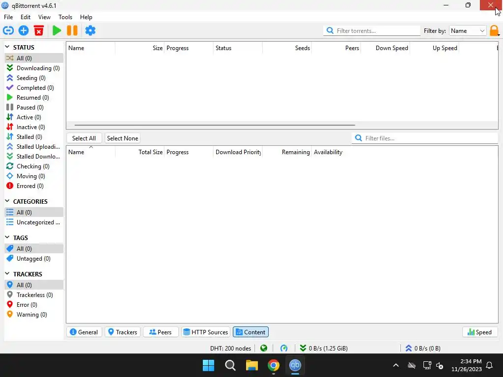Open the Filter by Name dropdown
503x377 pixels.
(468, 31)
